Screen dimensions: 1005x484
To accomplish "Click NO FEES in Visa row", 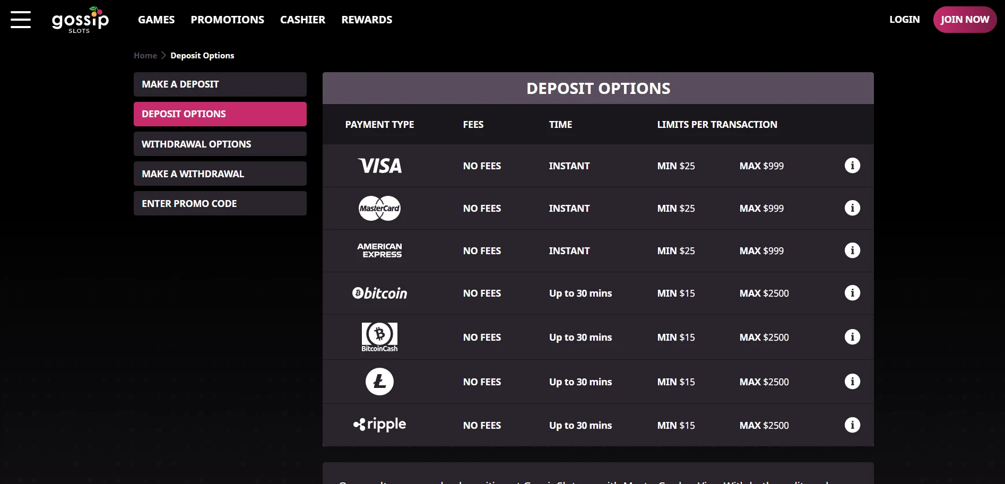I will tap(482, 166).
